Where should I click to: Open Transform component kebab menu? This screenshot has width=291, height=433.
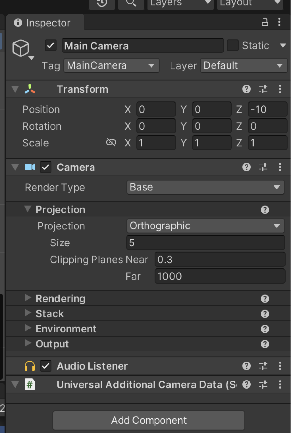click(280, 89)
